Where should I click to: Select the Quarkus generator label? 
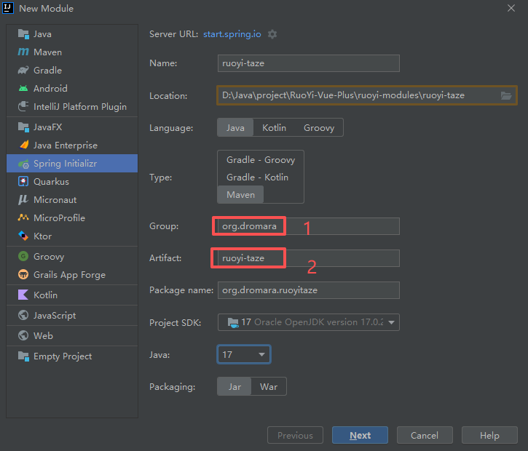coord(51,182)
